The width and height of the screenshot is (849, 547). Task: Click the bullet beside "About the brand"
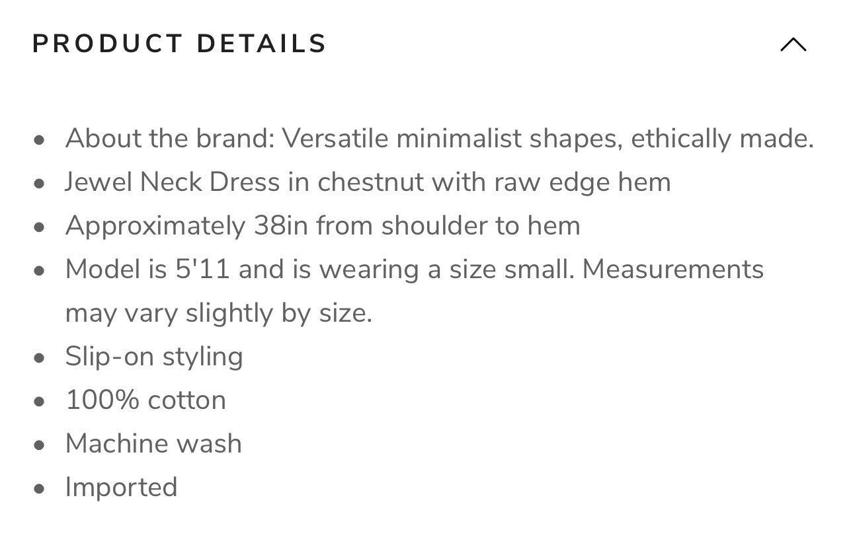tap(40, 140)
